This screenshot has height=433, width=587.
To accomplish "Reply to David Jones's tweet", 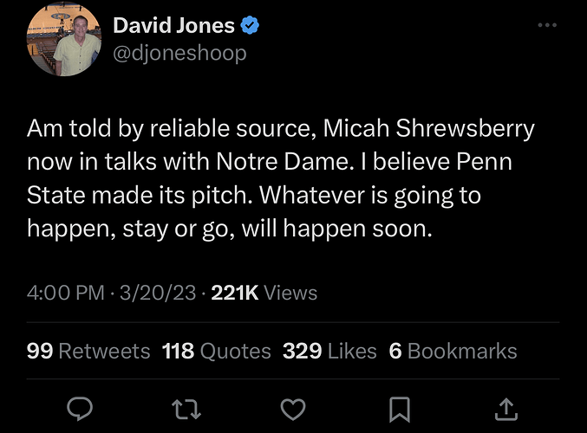I will click(79, 408).
